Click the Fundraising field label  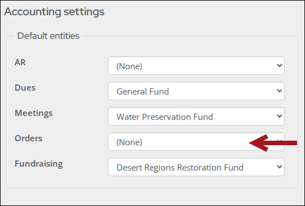click(39, 164)
